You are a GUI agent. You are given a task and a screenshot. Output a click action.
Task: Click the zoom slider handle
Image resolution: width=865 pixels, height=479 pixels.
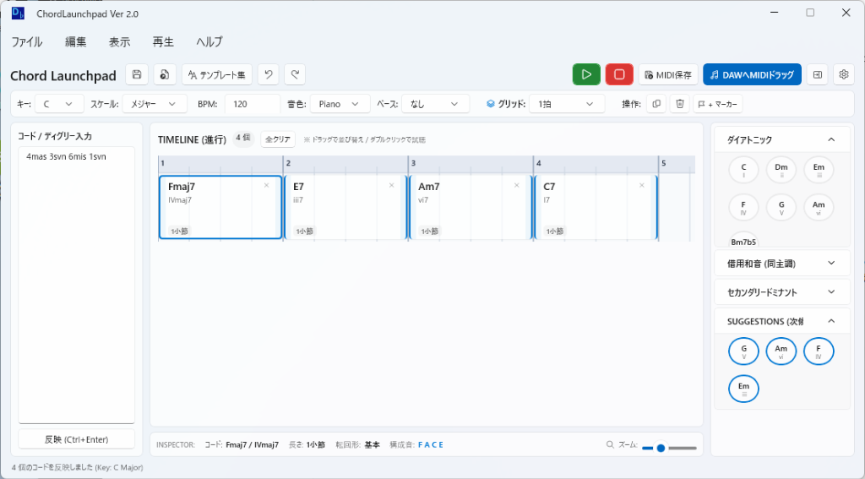point(661,448)
